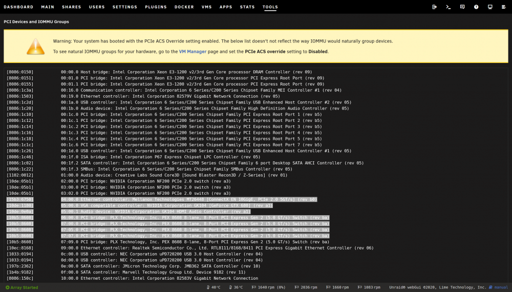Image resolution: width=512 pixels, height=292 pixels.
Task: Click the 1083 rpm fan icon
Action: point(360,287)
